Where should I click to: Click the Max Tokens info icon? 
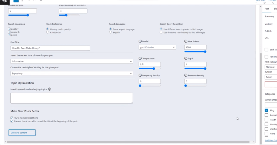pyautogui.click(x=186, y=41)
